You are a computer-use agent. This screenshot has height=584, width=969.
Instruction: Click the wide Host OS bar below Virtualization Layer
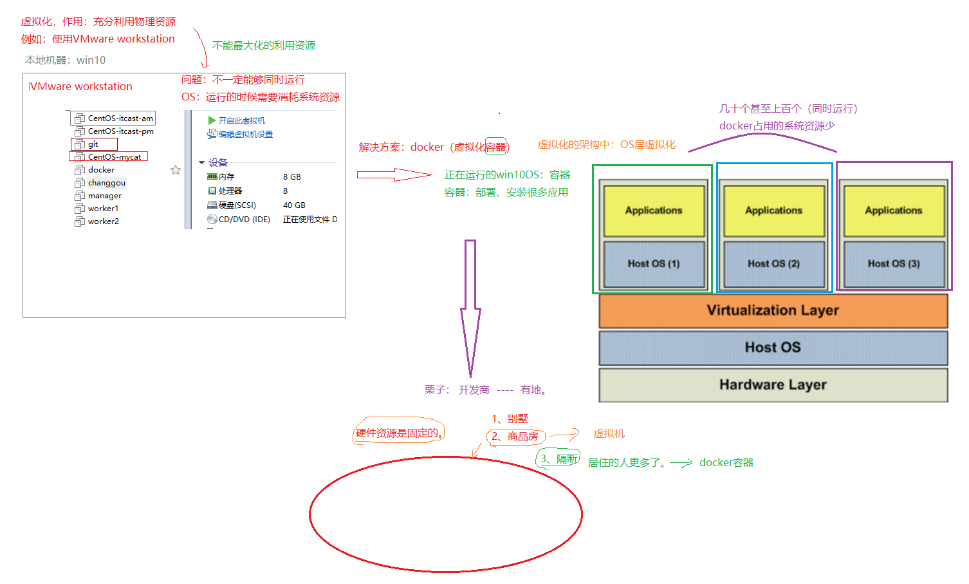click(x=773, y=348)
